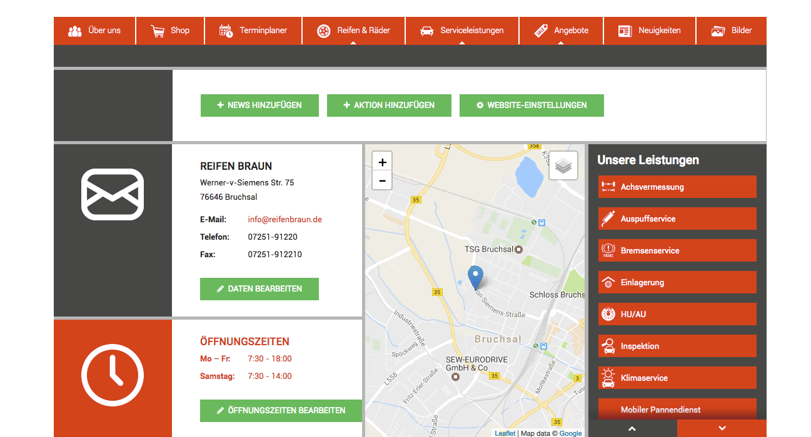Click the map layers icon
811x437 pixels.
563,166
